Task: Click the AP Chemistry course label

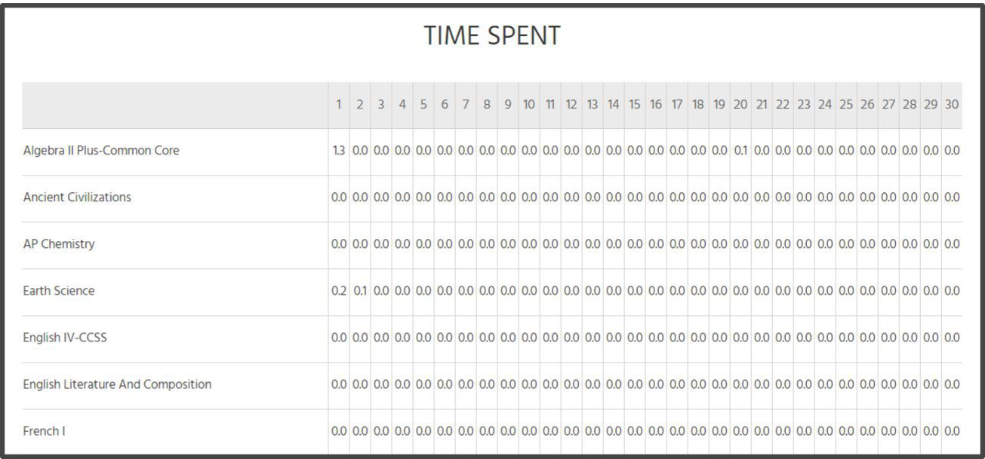Action: 59,244
